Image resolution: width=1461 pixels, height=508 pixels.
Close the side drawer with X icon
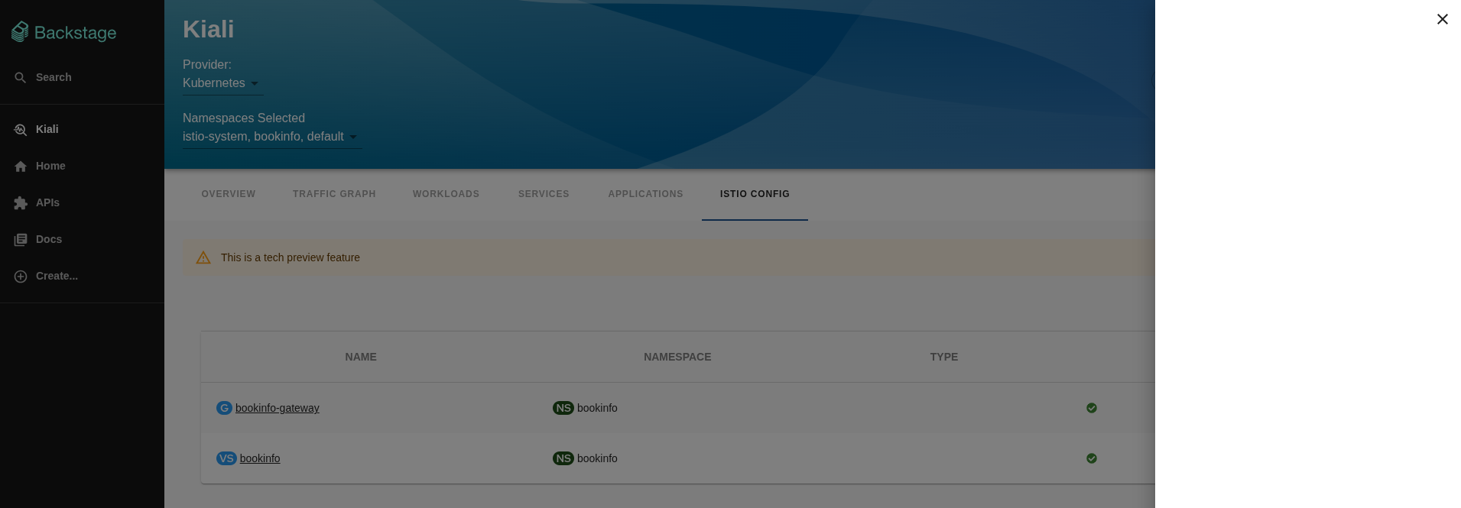click(1442, 19)
